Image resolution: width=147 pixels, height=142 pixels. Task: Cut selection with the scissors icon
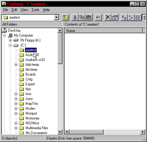point(75,17)
